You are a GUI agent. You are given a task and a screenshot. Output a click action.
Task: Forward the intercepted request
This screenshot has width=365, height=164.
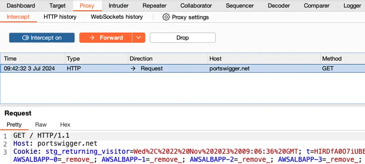106,38
